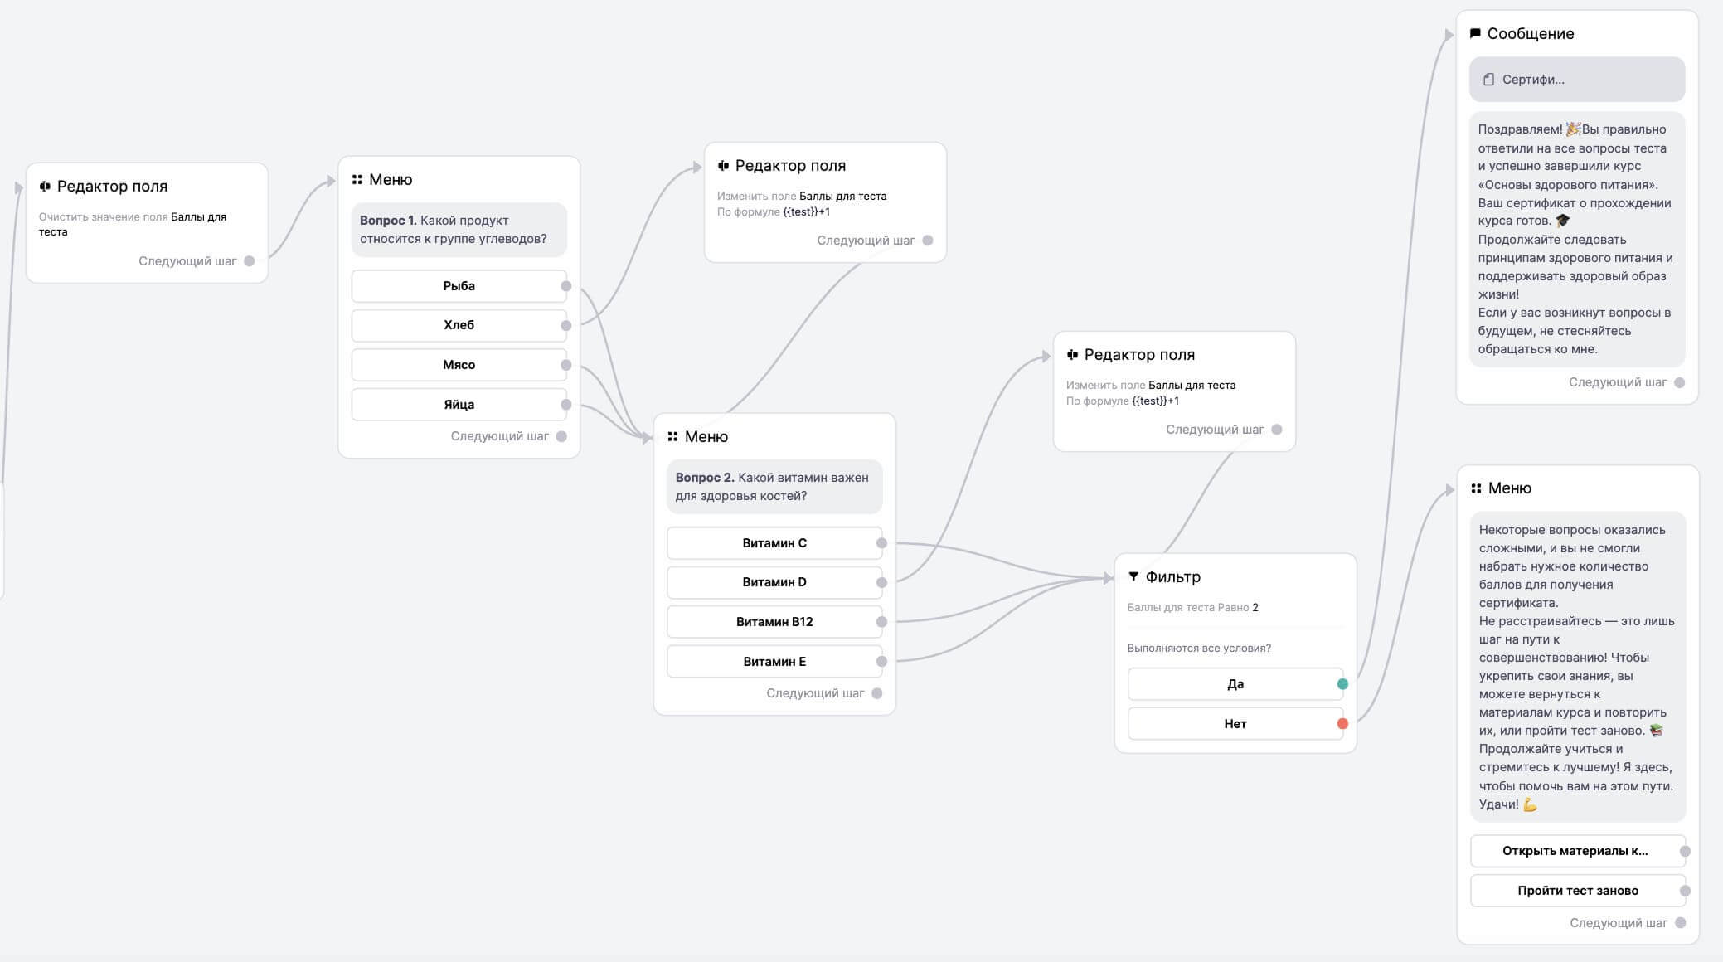Expand Следующий шаг in Сообщение block

(1681, 381)
